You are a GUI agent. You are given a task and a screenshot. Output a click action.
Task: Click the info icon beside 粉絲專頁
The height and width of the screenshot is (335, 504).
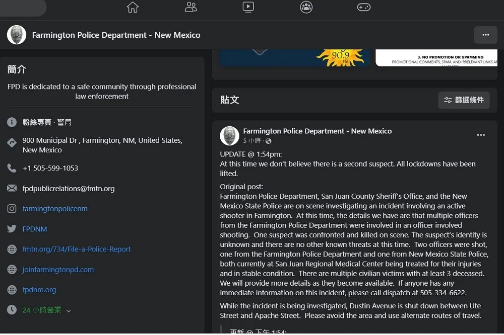point(12,122)
